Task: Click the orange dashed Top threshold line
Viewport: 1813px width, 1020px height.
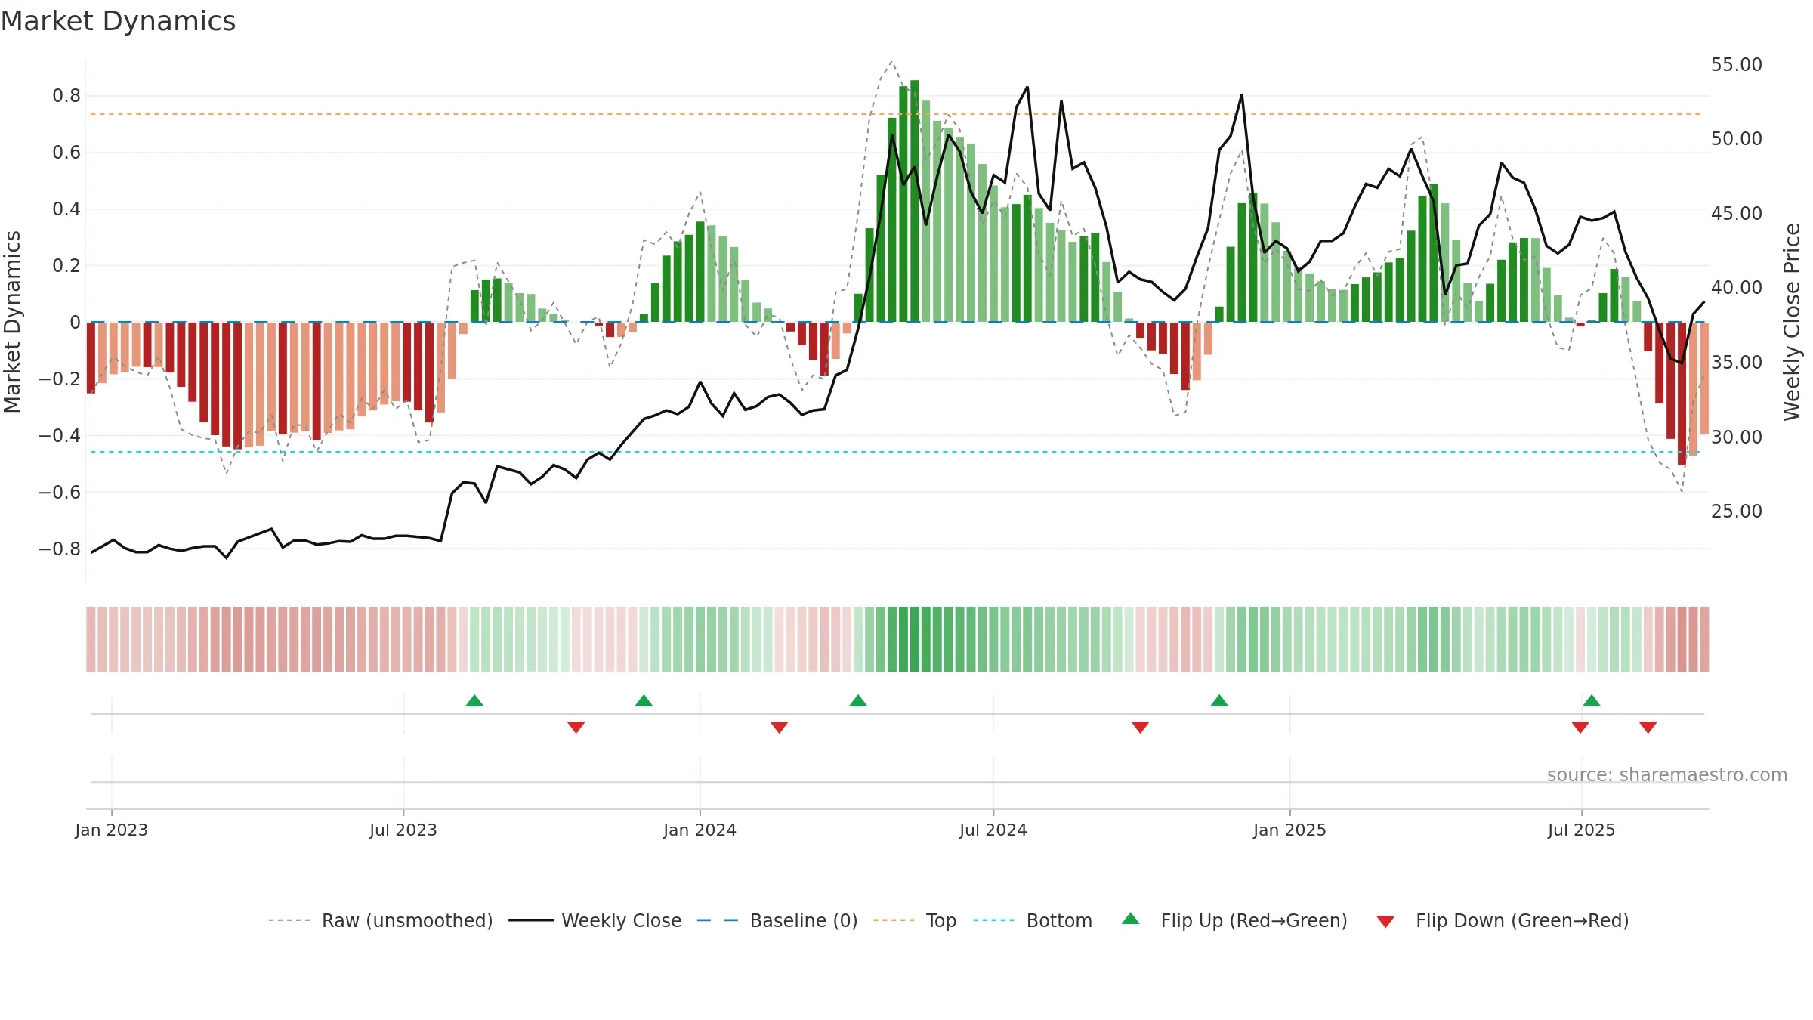Action: (896, 114)
